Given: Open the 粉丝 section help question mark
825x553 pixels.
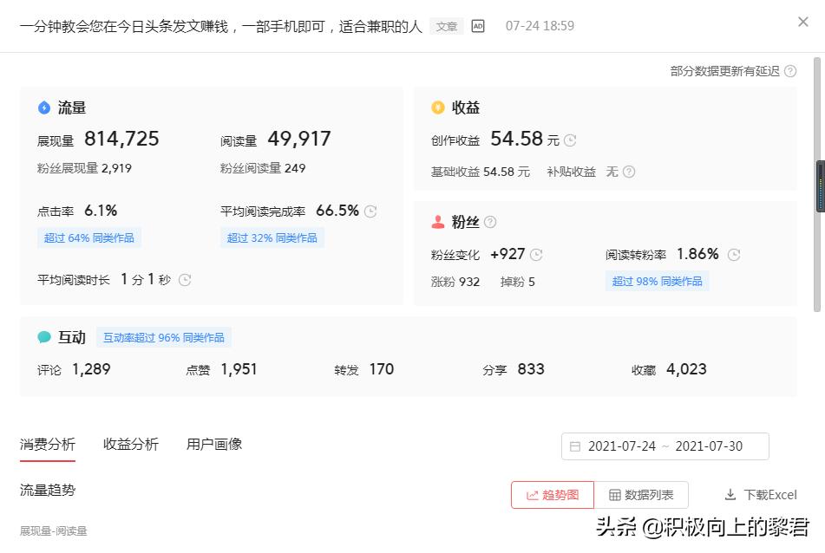Looking at the screenshot, I should pyautogui.click(x=490, y=221).
